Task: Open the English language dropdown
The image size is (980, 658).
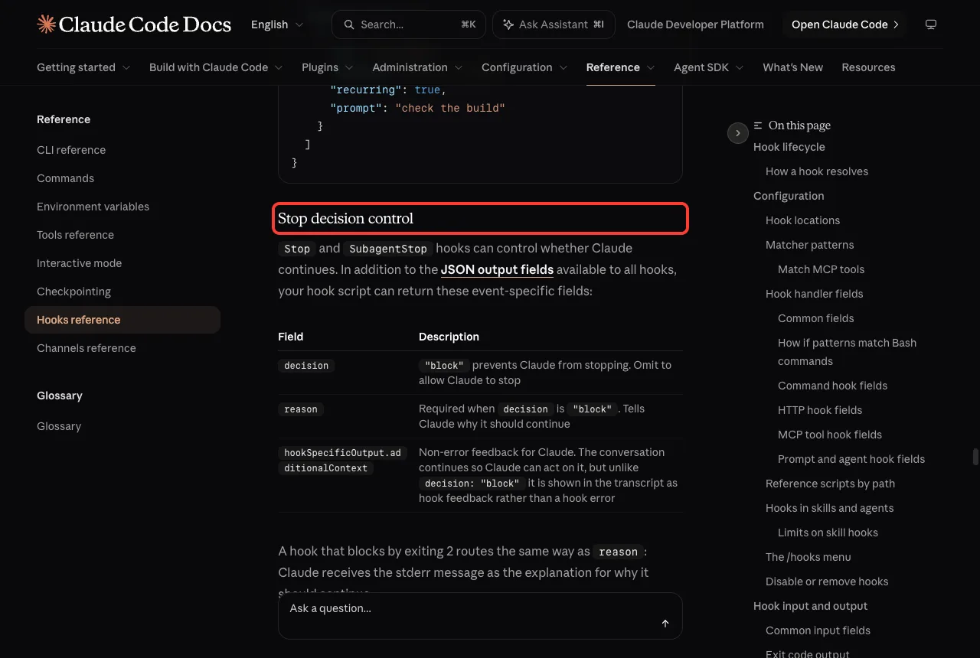Action: click(277, 24)
